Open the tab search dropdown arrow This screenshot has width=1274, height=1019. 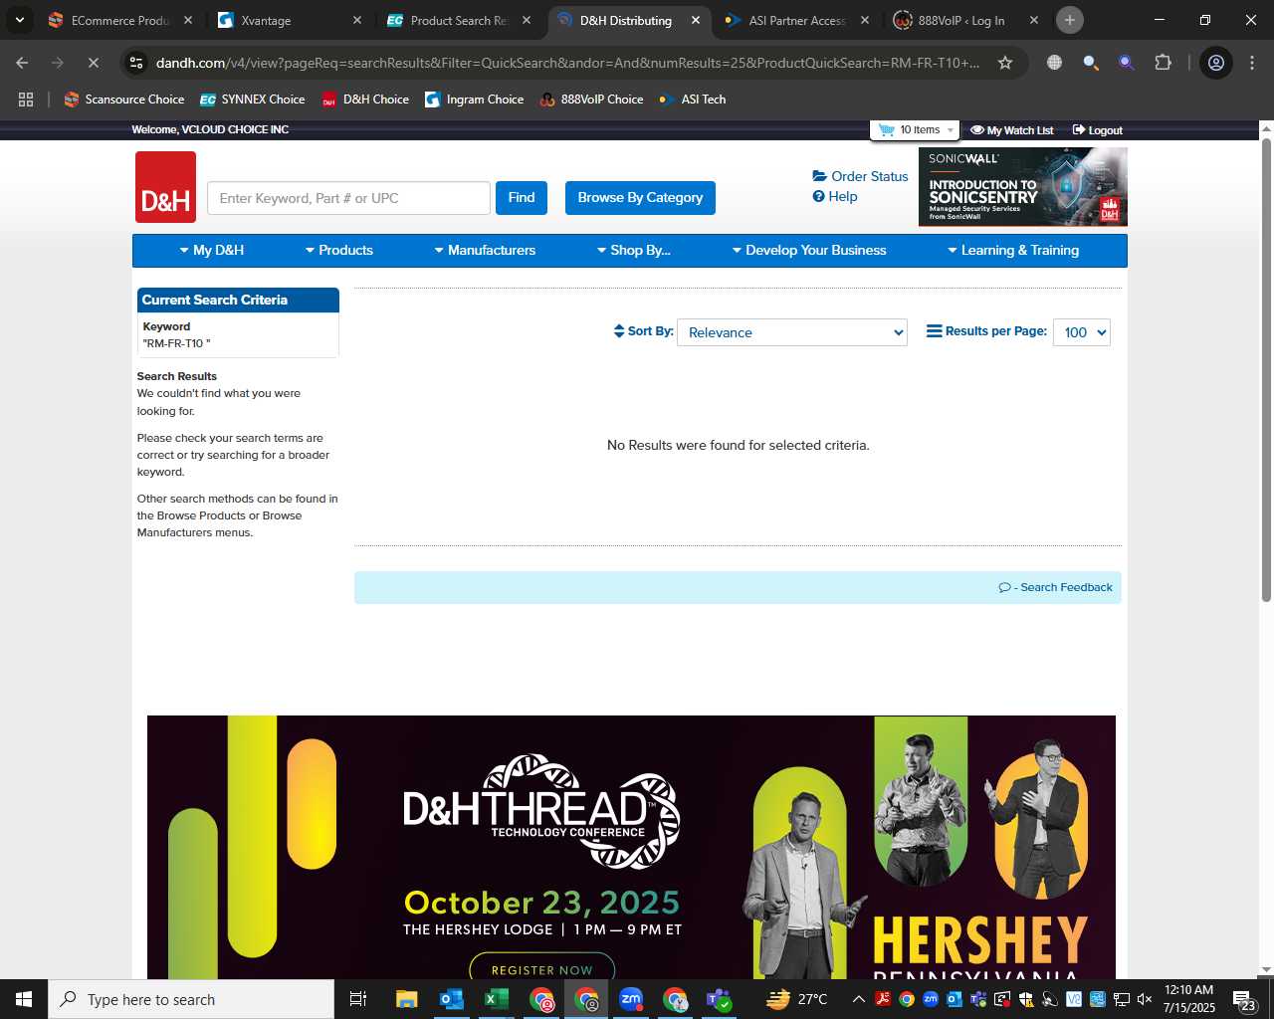pos(19,20)
